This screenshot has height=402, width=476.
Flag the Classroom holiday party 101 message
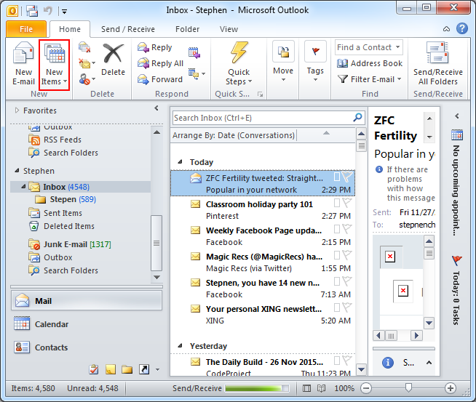point(346,203)
